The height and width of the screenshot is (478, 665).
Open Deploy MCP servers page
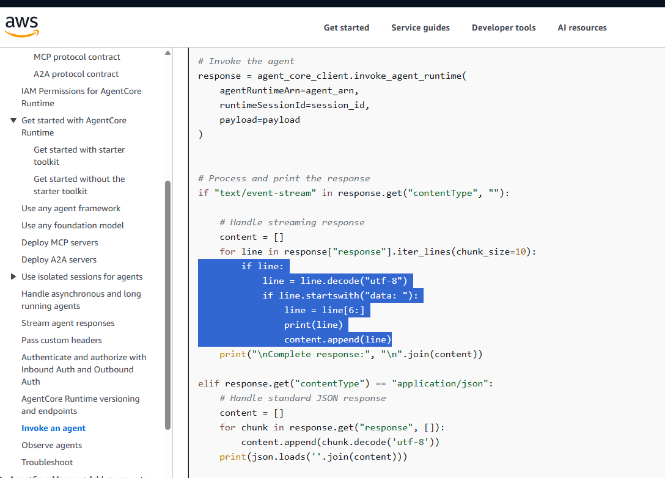click(60, 242)
